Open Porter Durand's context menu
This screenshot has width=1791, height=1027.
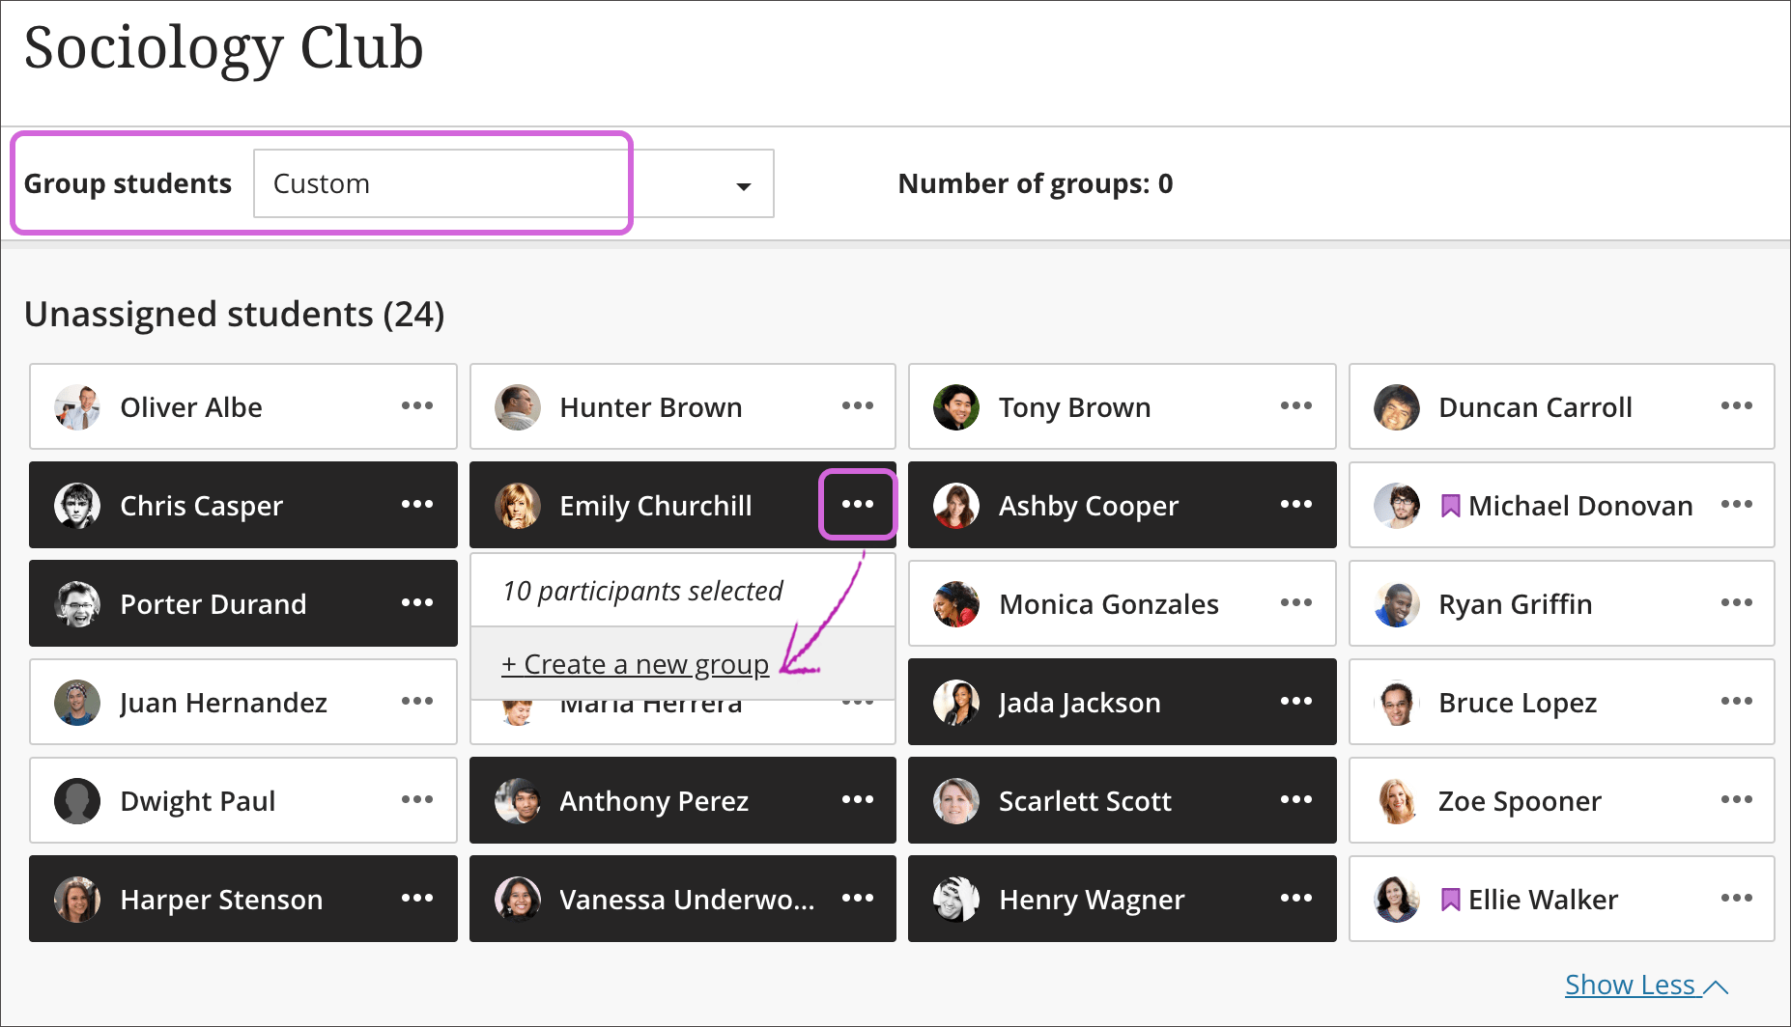tap(417, 603)
